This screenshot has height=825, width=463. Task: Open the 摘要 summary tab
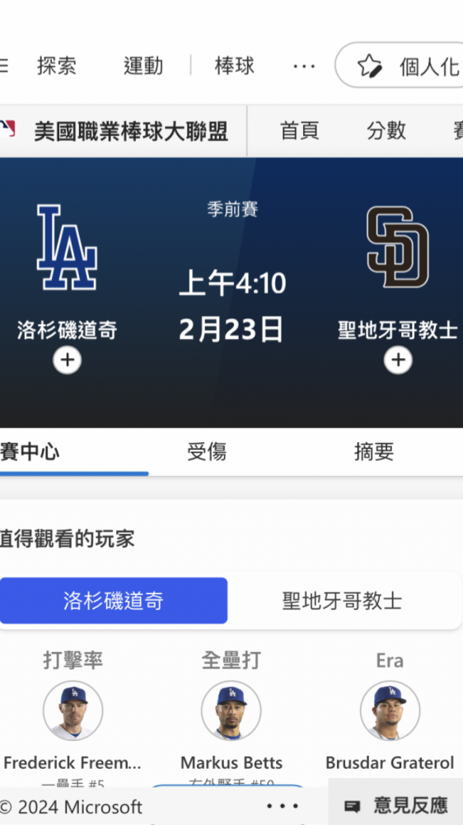(374, 451)
